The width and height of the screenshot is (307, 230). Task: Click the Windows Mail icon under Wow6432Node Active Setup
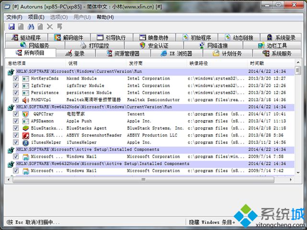25,171
